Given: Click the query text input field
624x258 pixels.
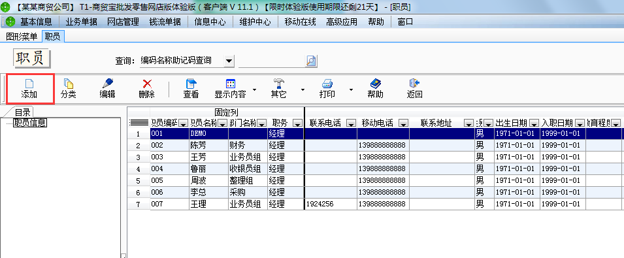Looking at the screenshot, I should pyautogui.click(x=271, y=61).
